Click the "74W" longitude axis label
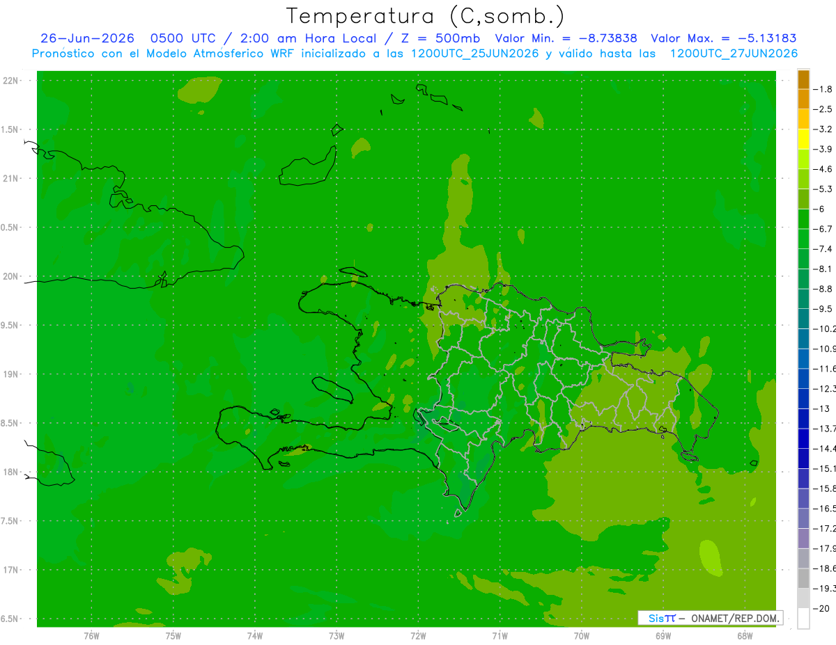 coord(254,636)
